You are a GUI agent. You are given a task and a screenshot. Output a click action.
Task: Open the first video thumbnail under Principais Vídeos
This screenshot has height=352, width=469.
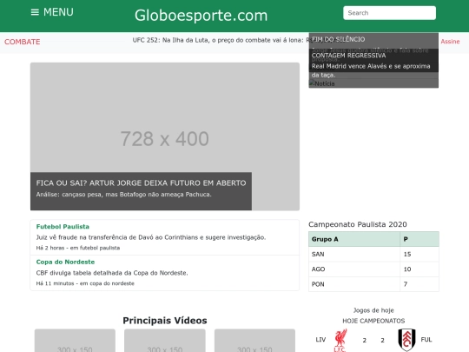coord(75,341)
